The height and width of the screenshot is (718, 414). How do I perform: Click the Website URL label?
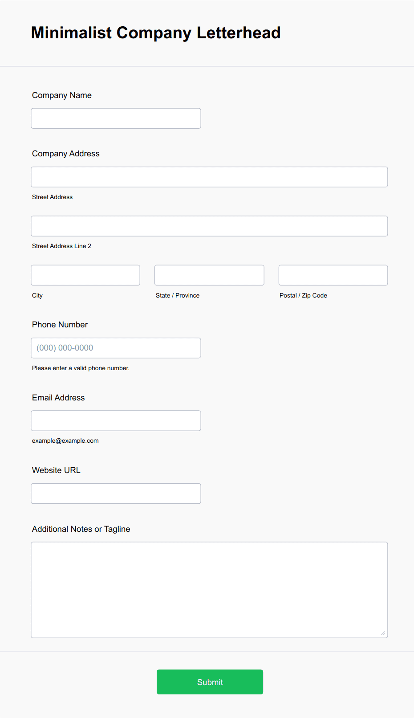[x=56, y=470]
